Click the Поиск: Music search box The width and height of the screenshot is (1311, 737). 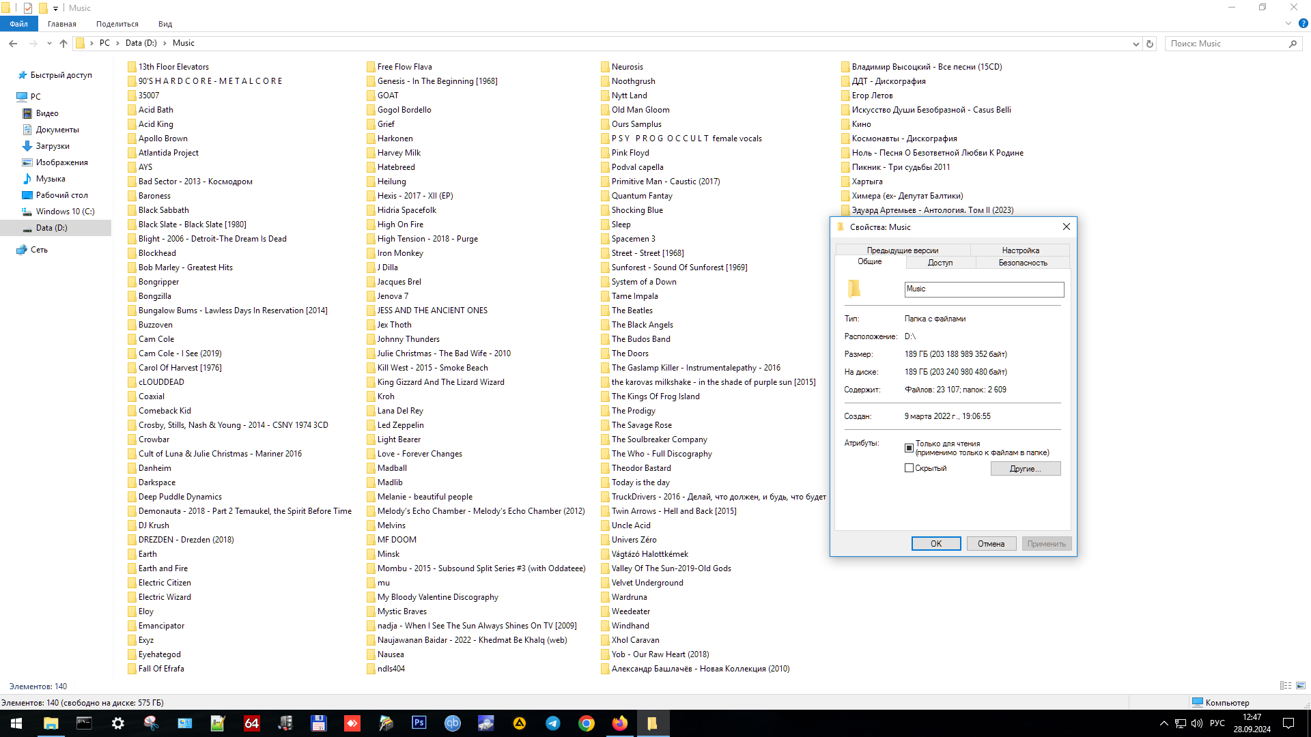[1233, 44]
